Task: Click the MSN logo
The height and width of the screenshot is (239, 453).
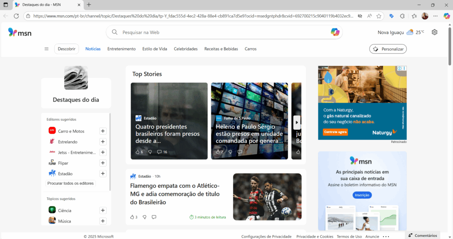Action: (19, 32)
